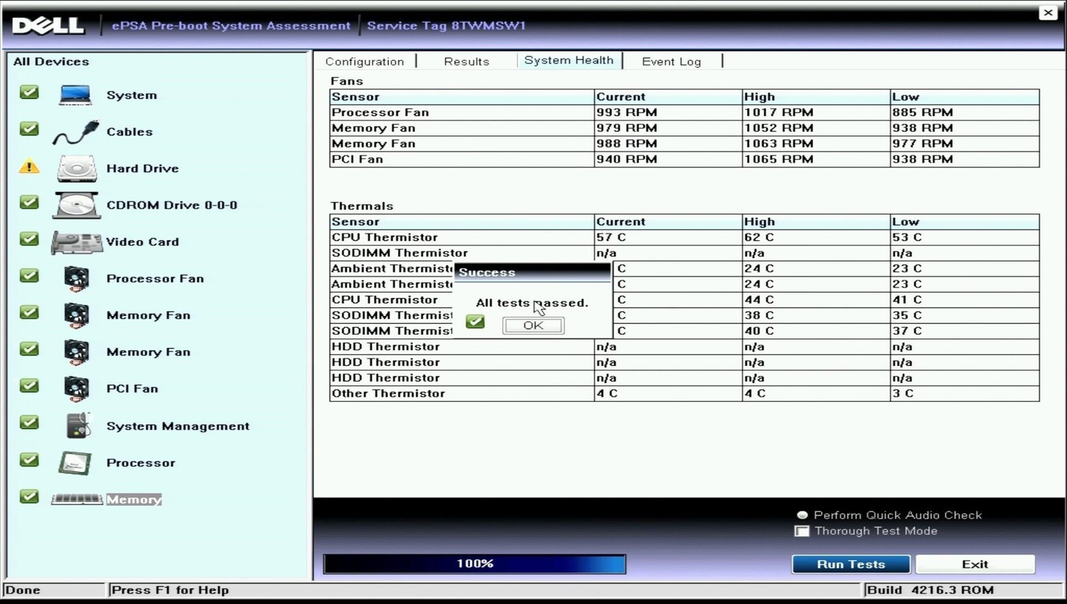The height and width of the screenshot is (604, 1067).
Task: Toggle the Processor Fan checkbox
Action: 29,275
